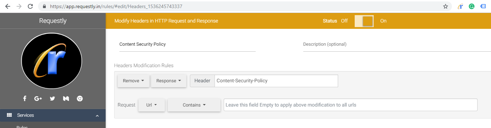This screenshot has height=128, width=491.
Task: Click the Request label in filter row
Action: pyautogui.click(x=126, y=105)
